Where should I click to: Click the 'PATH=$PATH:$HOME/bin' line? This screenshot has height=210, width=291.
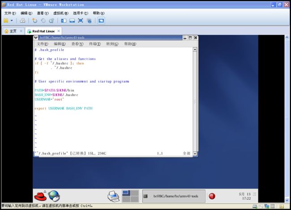[54, 90]
